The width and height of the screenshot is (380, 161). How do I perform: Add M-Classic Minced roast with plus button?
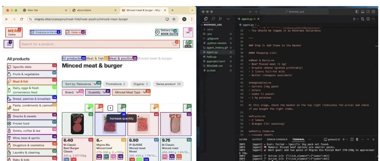[x=187, y=108]
